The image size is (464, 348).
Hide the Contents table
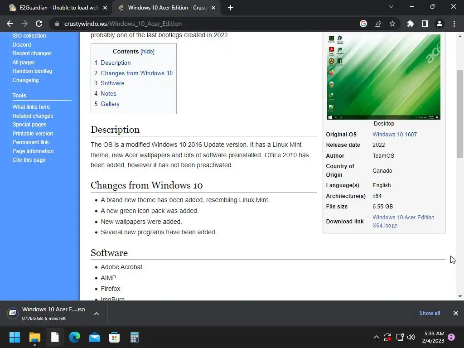click(x=147, y=52)
